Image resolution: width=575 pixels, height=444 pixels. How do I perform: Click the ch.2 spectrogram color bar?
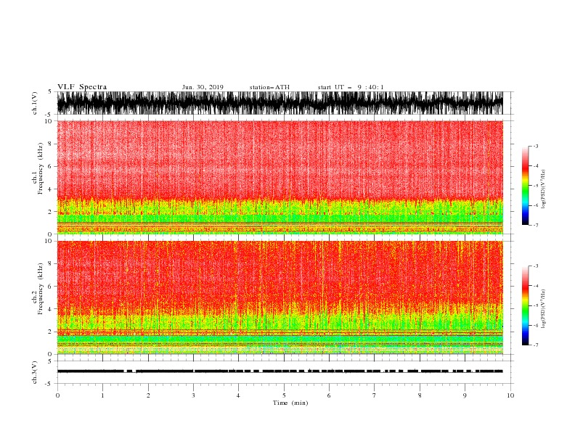[525, 305]
